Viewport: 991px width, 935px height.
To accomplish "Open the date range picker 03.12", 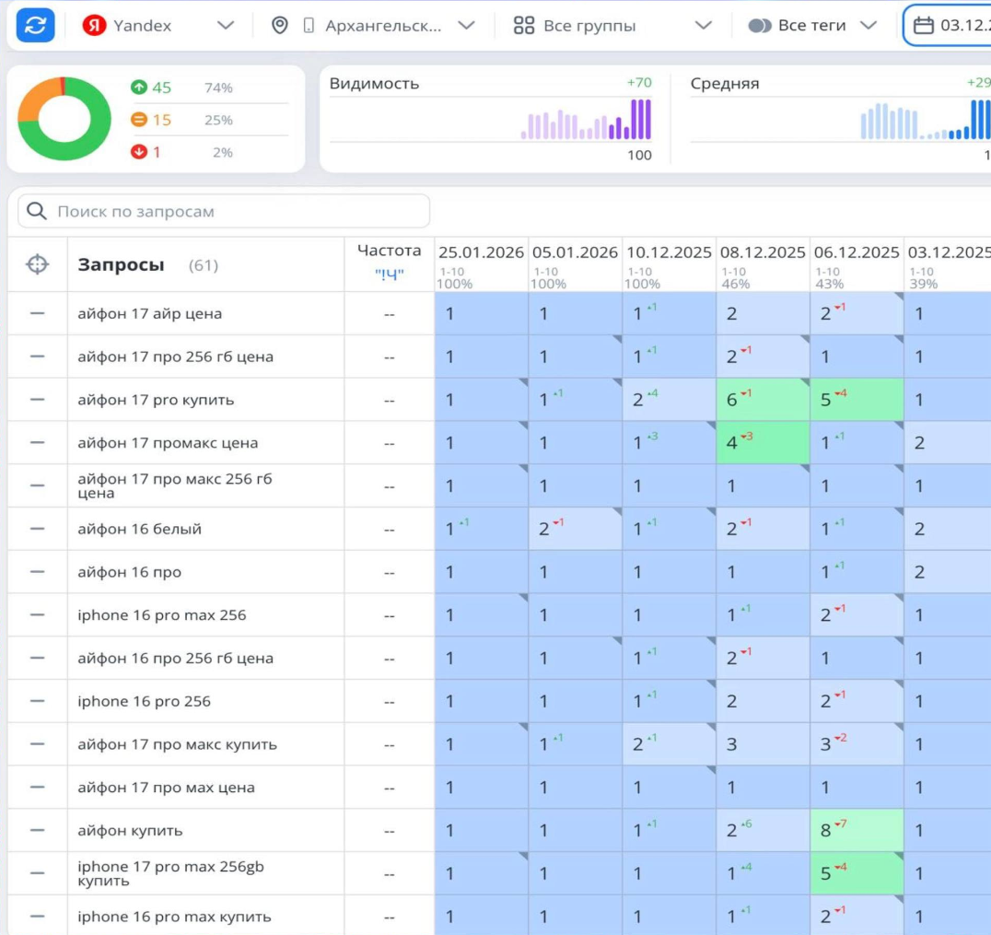I will pos(947,25).
